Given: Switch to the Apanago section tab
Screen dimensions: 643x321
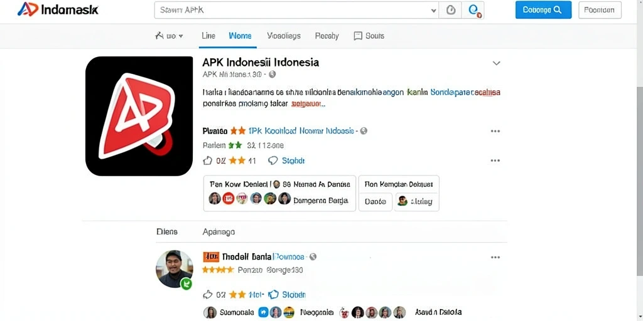Looking at the screenshot, I should (219, 232).
